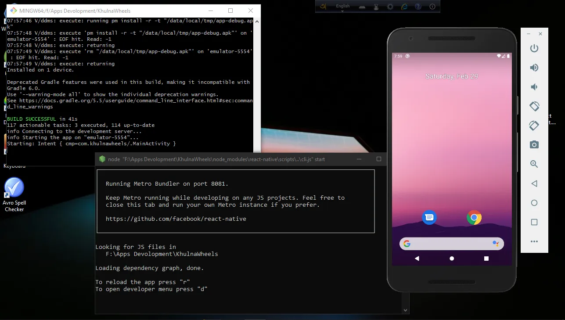This screenshot has width=565, height=320.
Task: Tap the 7:59 clock in the phone status bar
Action: tap(398, 56)
